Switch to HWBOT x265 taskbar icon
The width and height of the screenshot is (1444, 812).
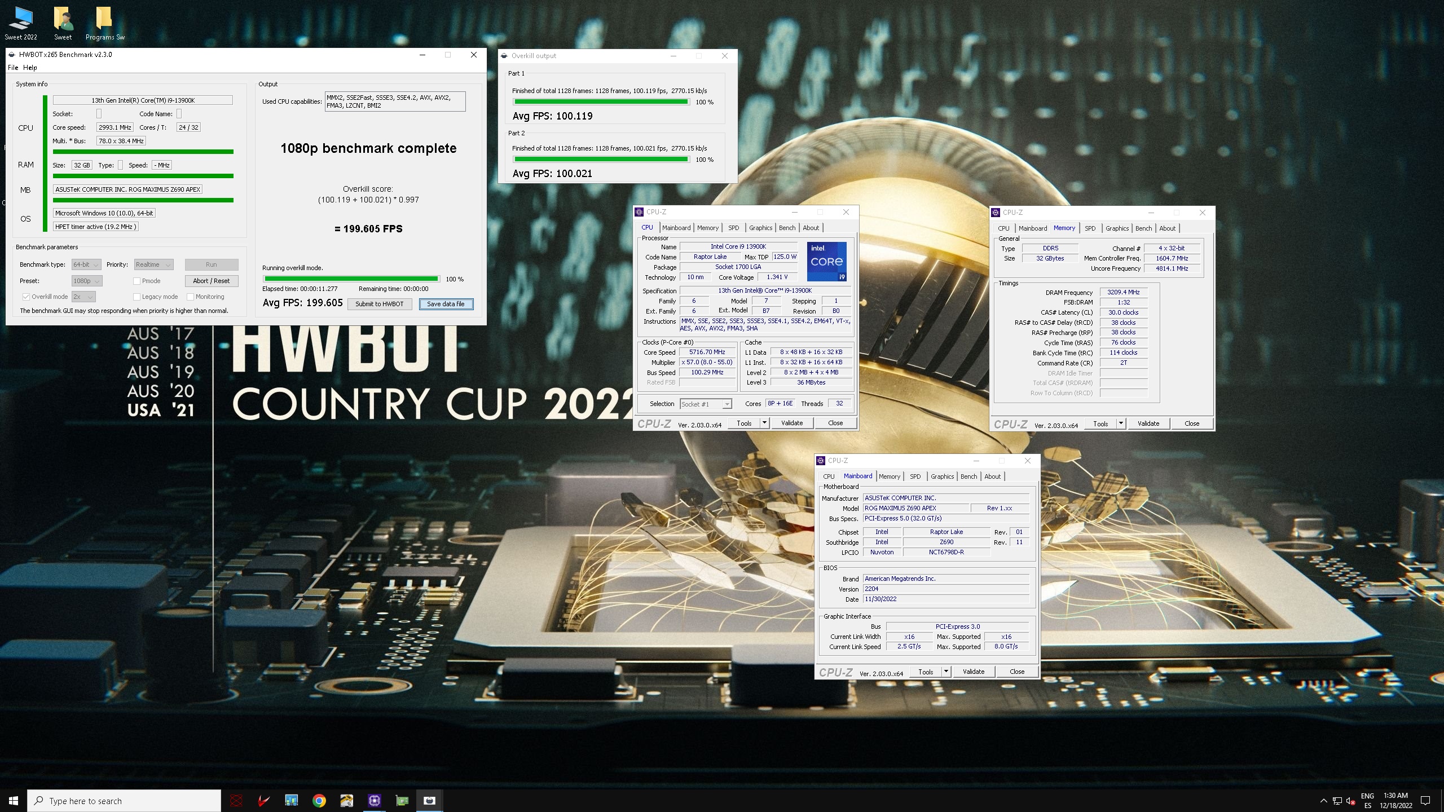coord(429,801)
